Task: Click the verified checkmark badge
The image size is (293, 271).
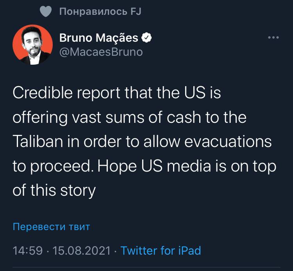Action: [x=147, y=38]
